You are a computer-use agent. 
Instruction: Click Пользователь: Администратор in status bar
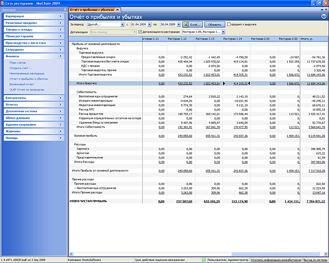pyautogui.click(x=228, y=260)
